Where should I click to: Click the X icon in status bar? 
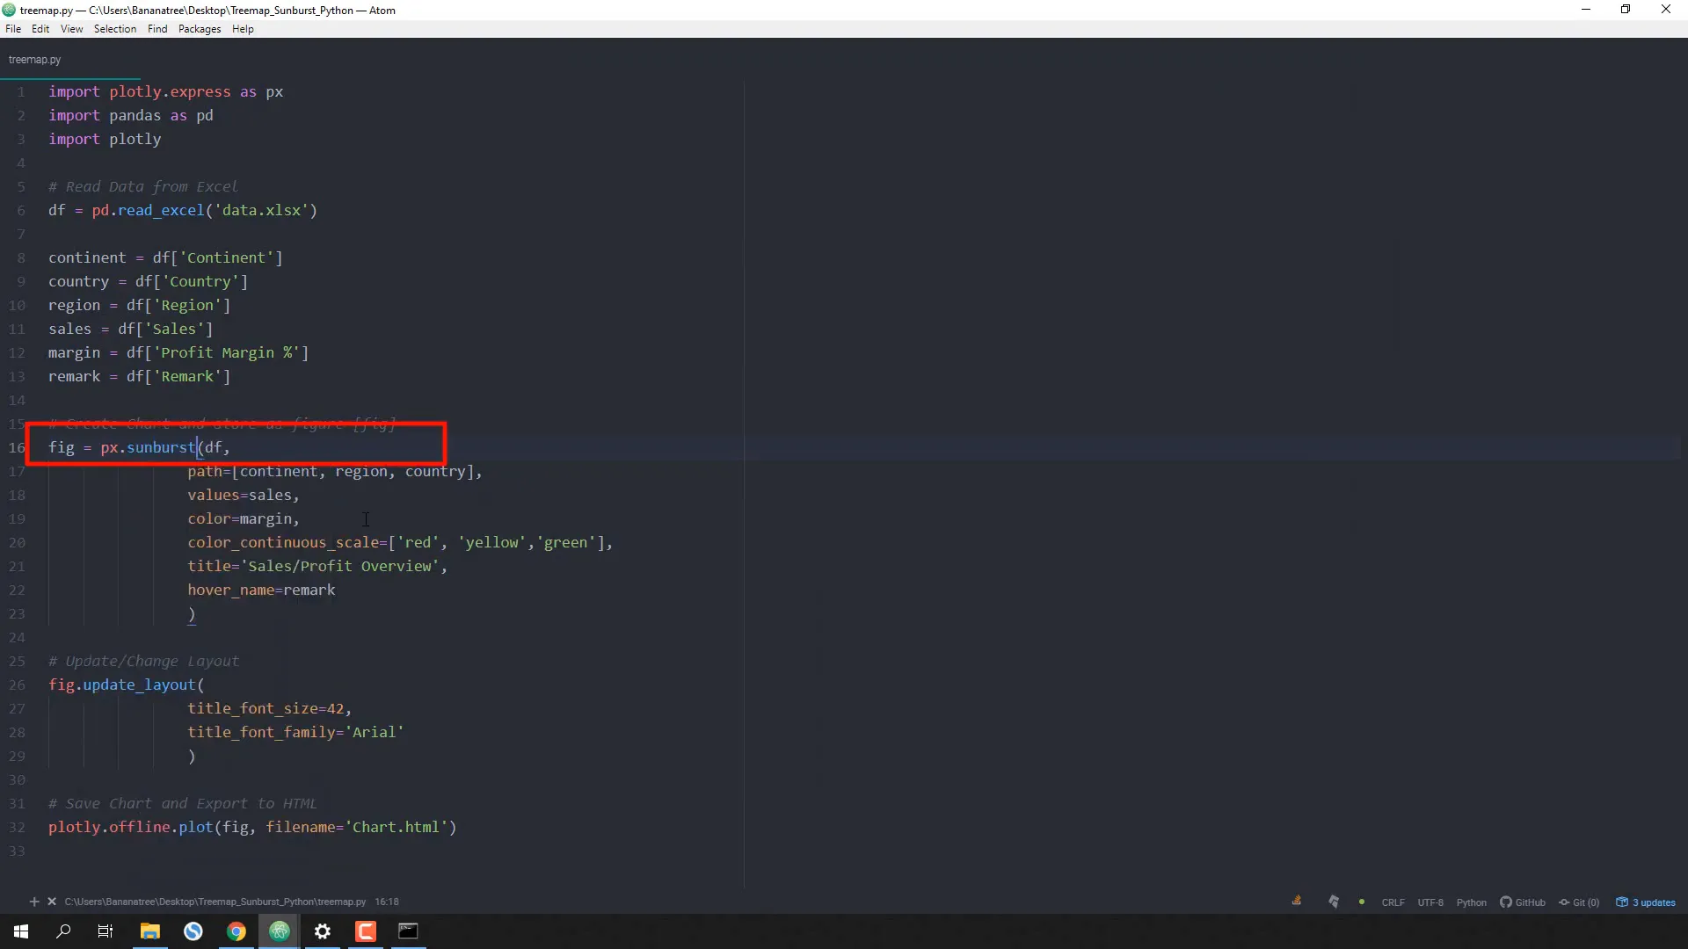52,902
